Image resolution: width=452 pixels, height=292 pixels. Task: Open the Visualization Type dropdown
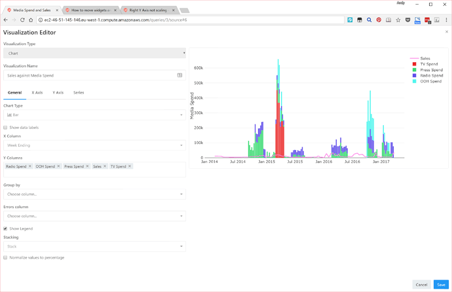[94, 53]
